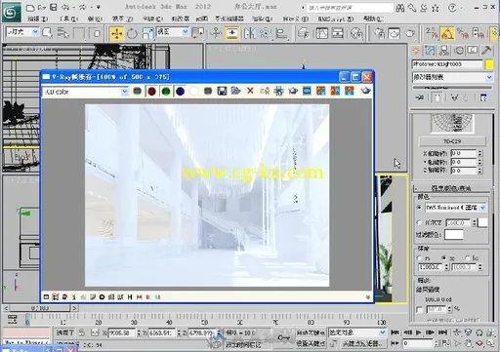Open Render Setup icon in main toolbar
This screenshot has width=500, height=352.
[379, 33]
